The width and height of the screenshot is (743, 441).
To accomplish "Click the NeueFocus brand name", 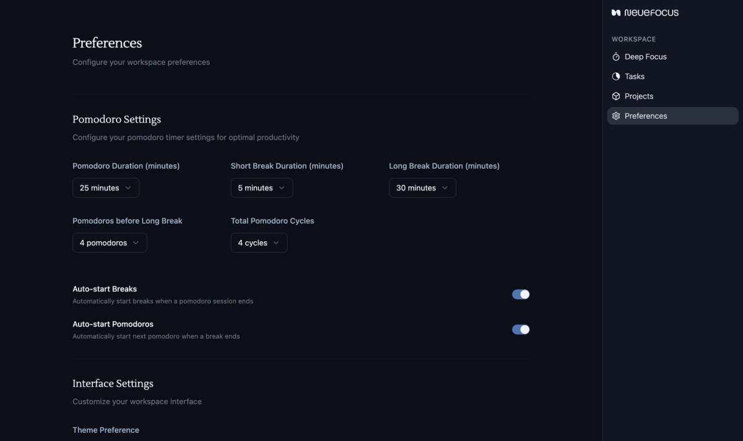I will [x=651, y=12].
